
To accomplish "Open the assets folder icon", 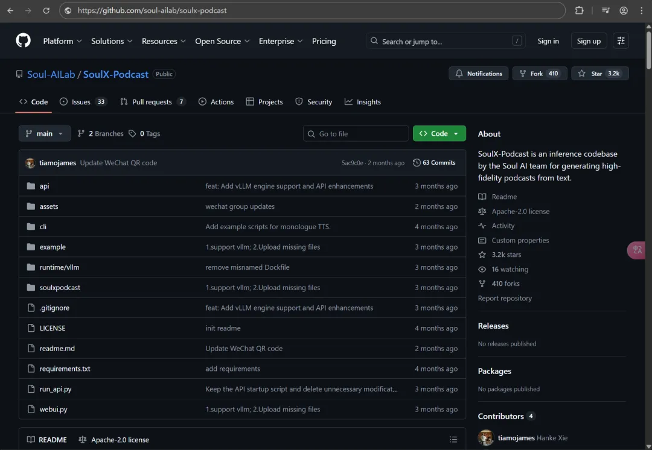I will tap(31, 206).
